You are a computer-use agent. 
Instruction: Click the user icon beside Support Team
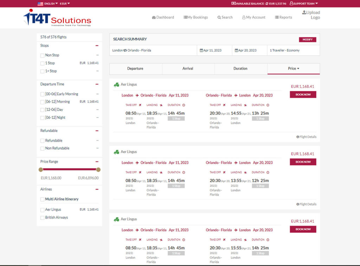click(x=291, y=4)
